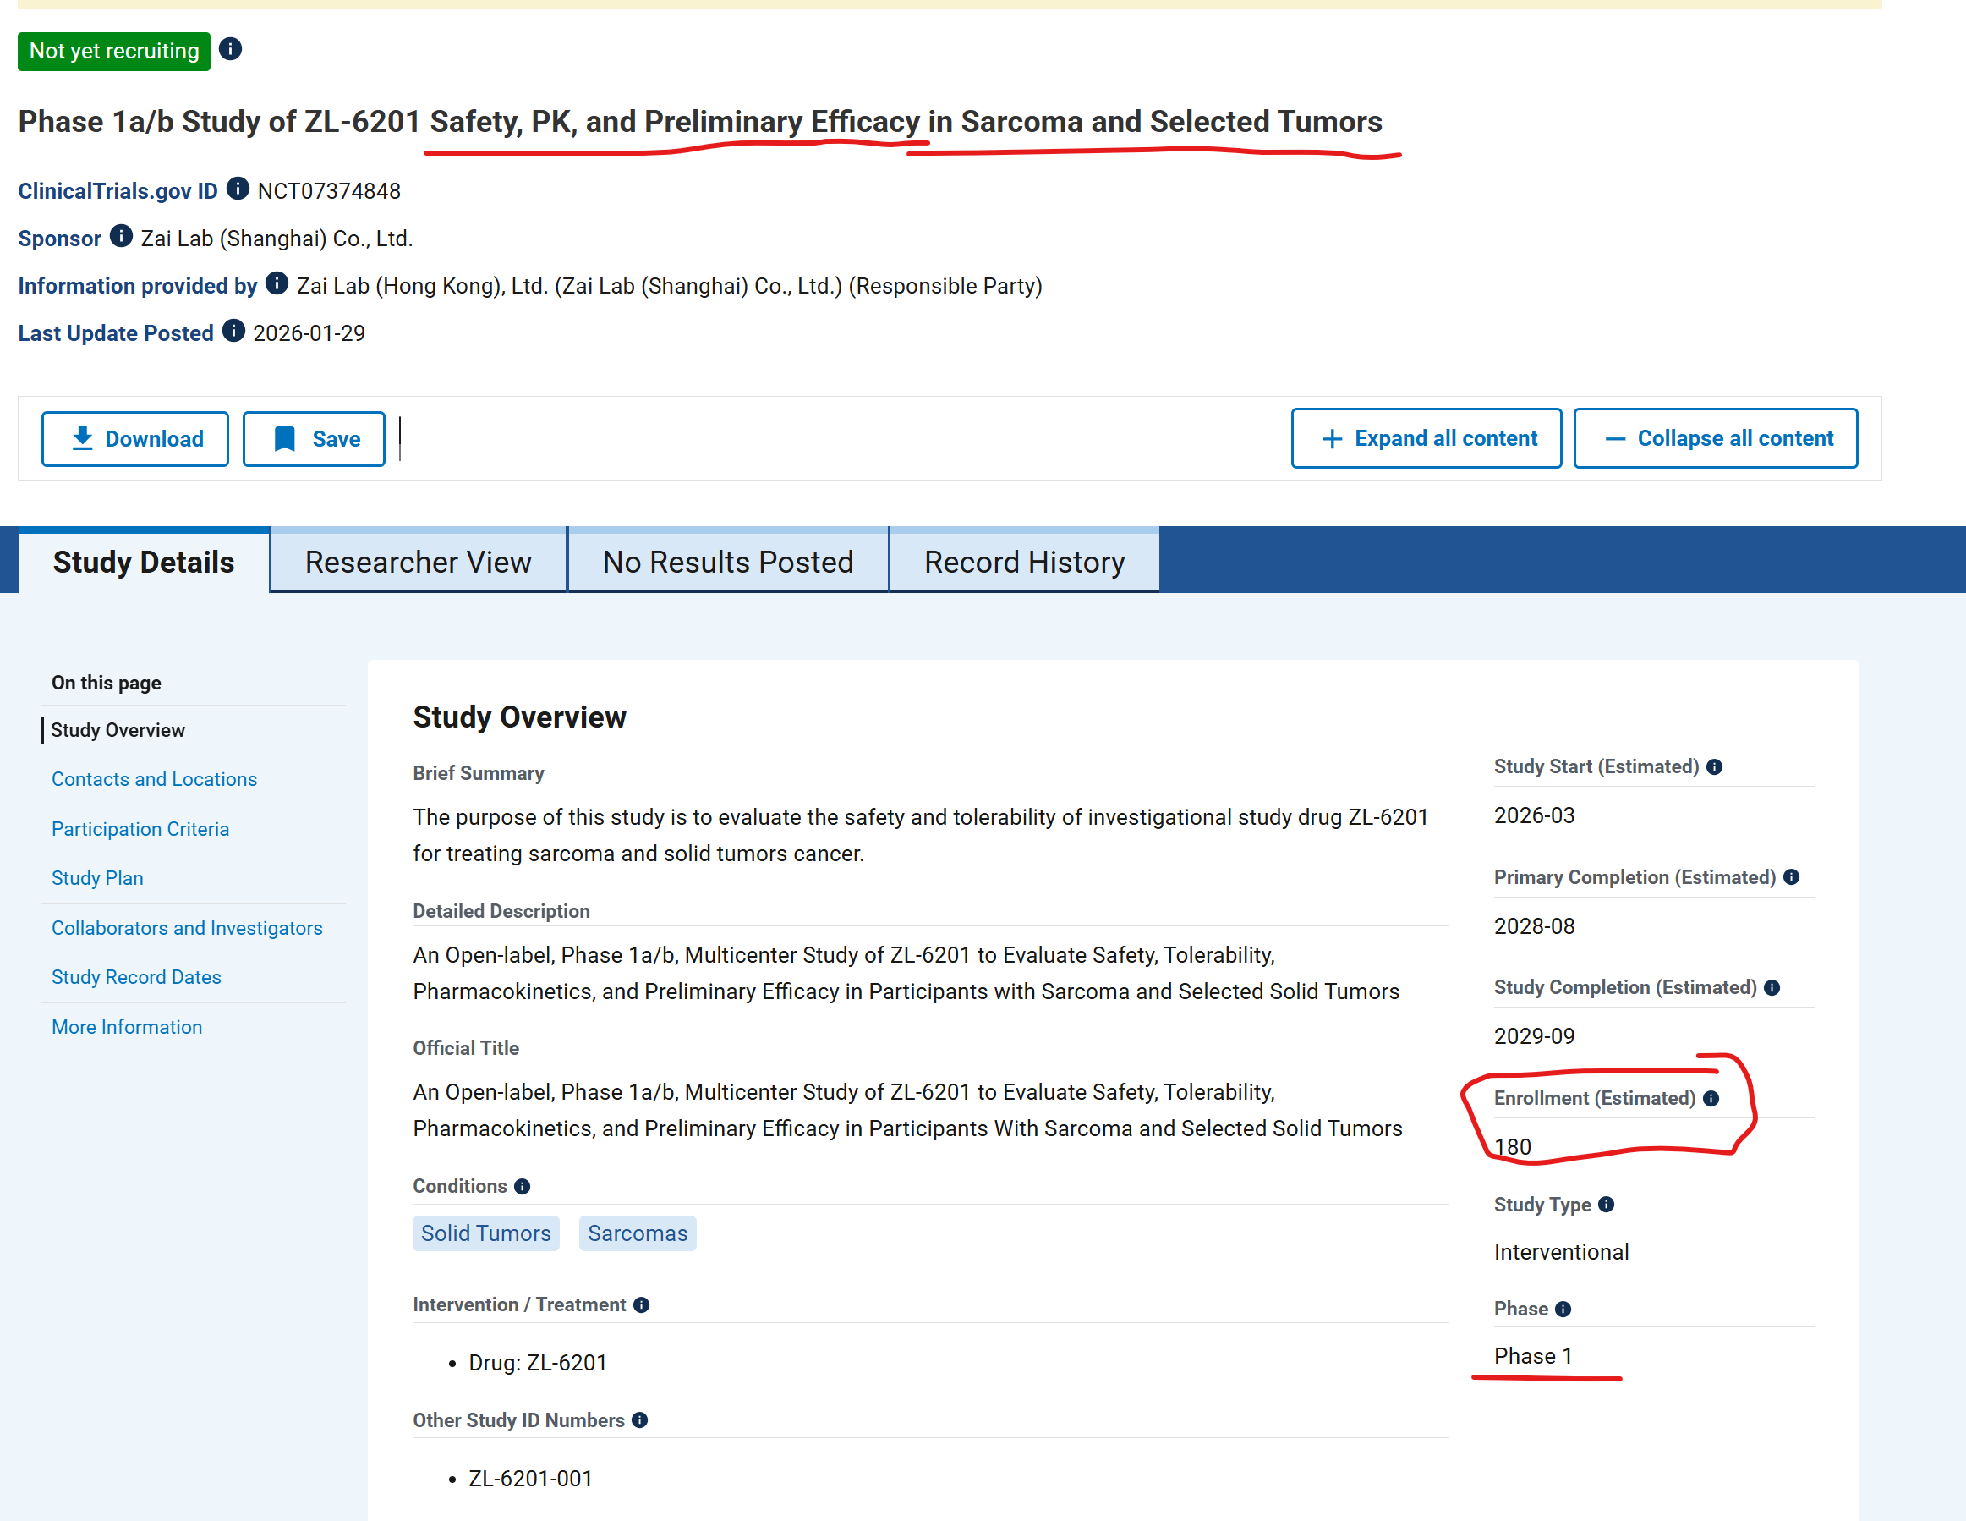
Task: Click Enrollment (Estimated) info icon
Action: (x=1711, y=1099)
